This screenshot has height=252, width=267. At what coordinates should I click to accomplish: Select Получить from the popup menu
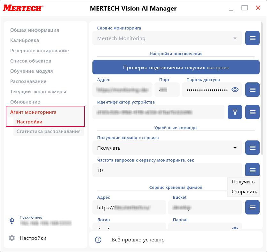pyautogui.click(x=243, y=182)
